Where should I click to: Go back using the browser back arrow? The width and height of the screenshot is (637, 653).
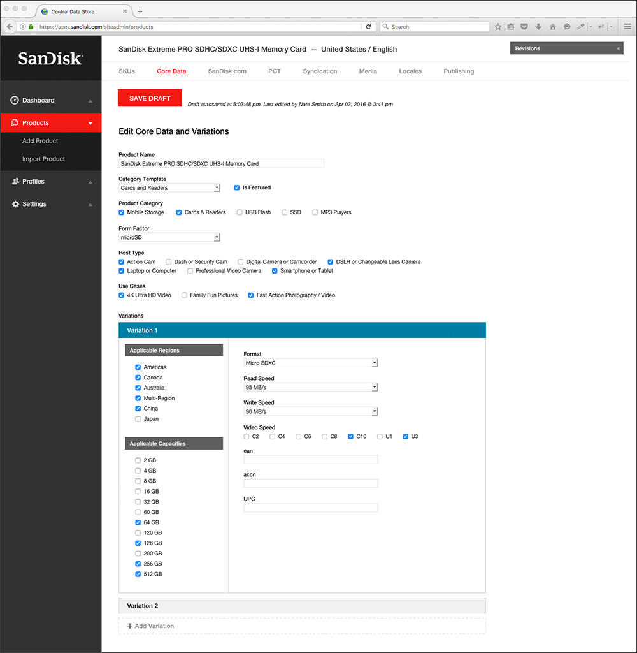(x=10, y=27)
